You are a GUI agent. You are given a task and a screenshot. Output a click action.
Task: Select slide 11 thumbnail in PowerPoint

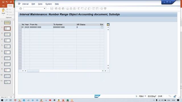(x=7, y=82)
